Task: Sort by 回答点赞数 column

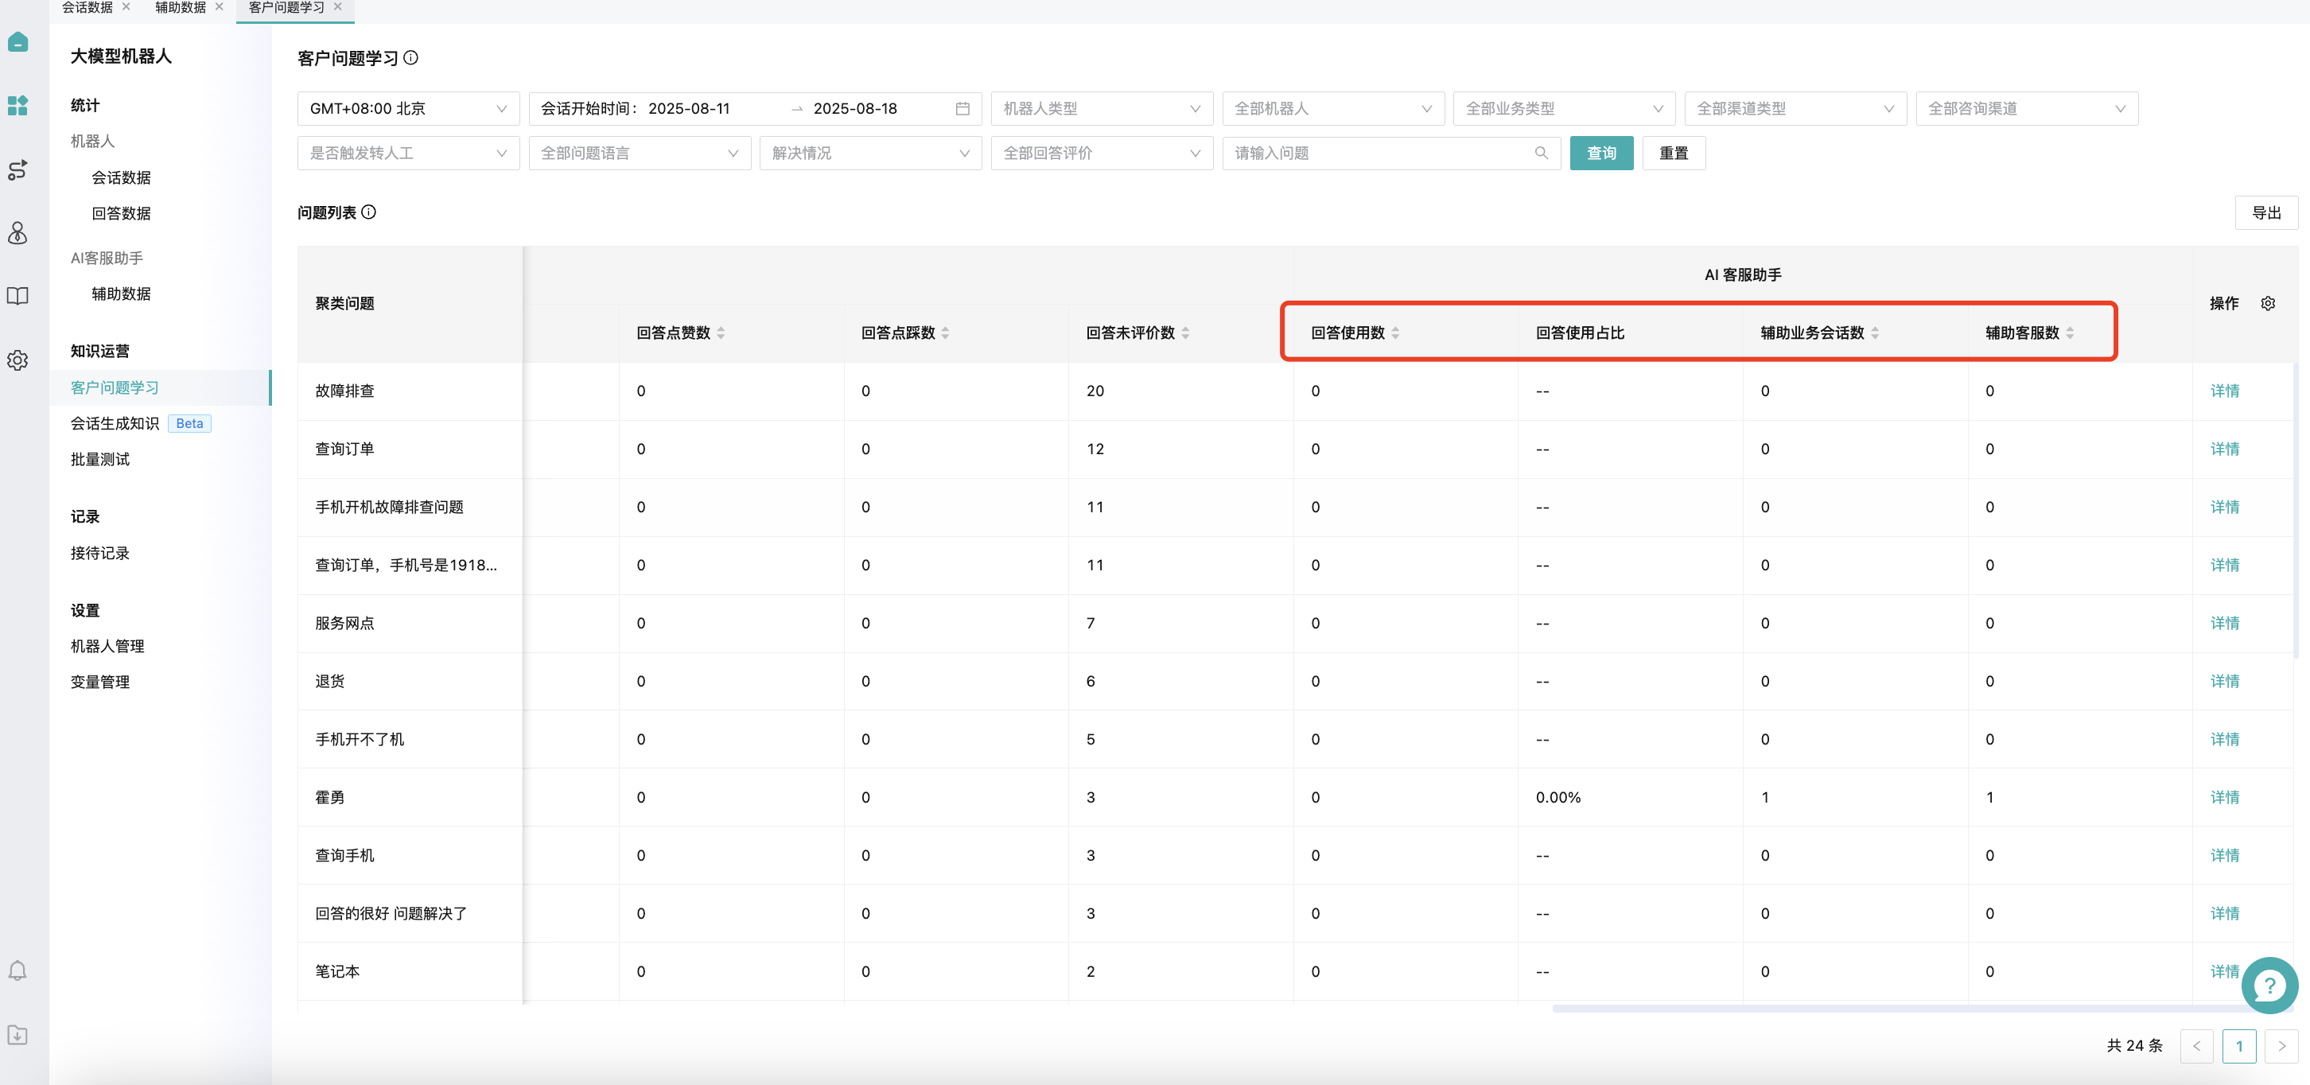Action: 721,333
